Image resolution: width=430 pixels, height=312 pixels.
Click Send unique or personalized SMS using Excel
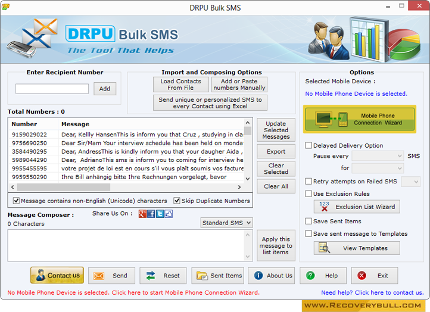(x=210, y=103)
